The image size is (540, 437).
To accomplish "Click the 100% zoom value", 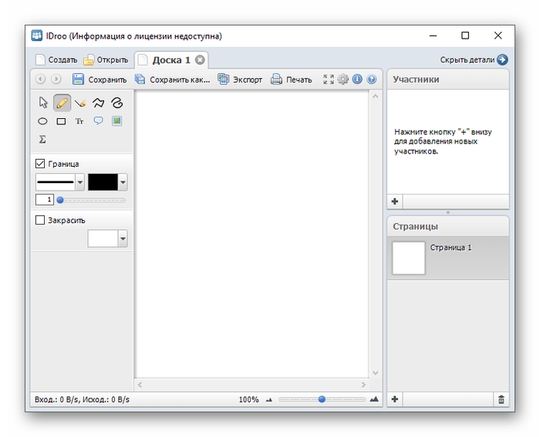I will point(248,400).
